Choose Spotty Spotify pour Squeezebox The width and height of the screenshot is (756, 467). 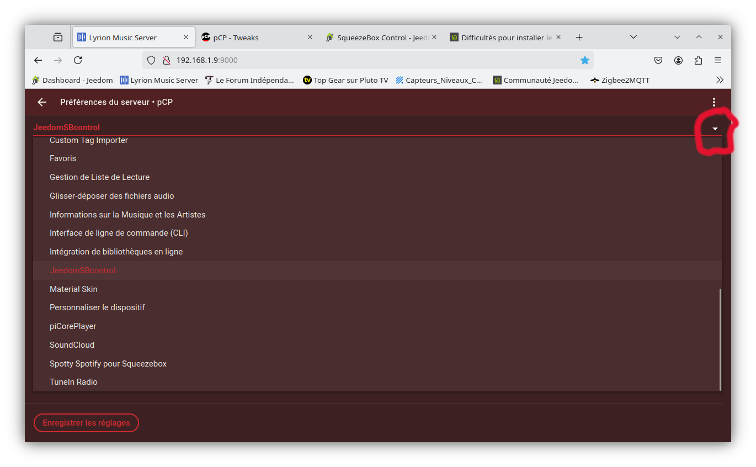click(377, 364)
